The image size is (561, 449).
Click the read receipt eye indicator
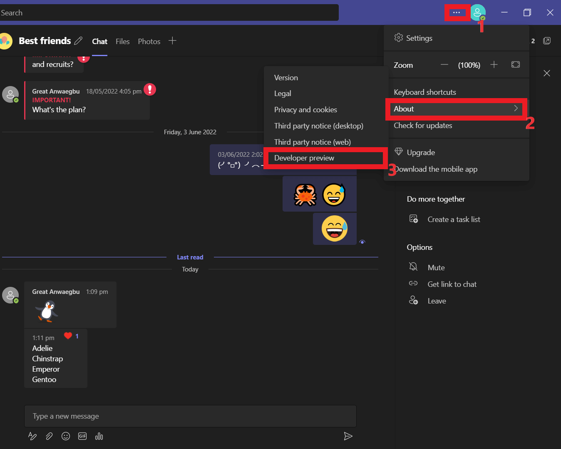pyautogui.click(x=362, y=242)
